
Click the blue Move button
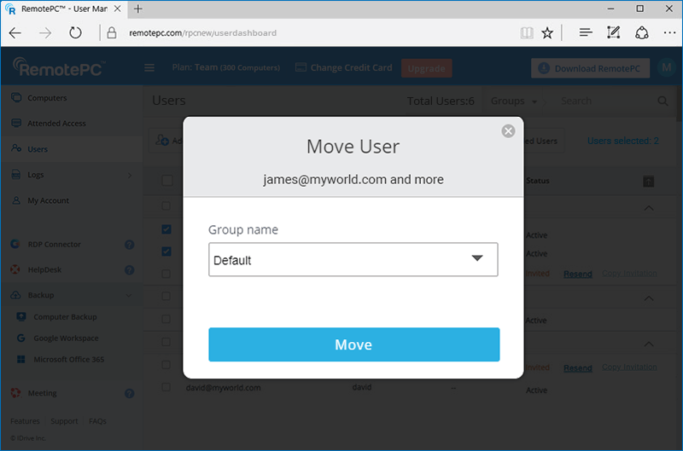click(353, 344)
